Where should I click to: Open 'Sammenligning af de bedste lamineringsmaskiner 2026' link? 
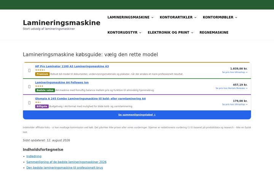66,162
